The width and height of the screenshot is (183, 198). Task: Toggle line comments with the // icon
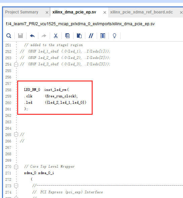[91, 36]
